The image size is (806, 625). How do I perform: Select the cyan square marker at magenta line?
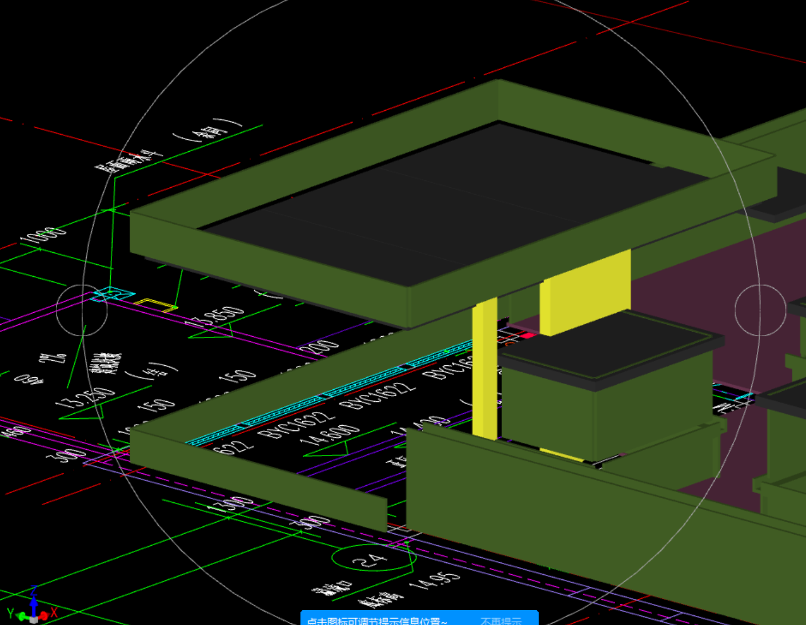click(x=113, y=295)
